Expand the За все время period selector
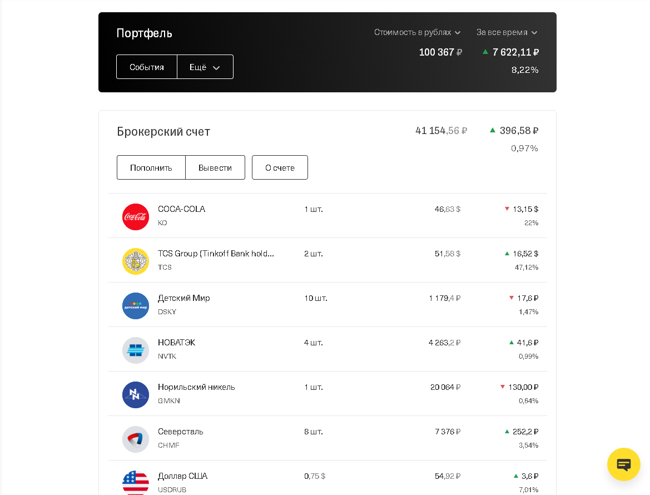Image resolution: width=650 pixels, height=495 pixels. (507, 32)
